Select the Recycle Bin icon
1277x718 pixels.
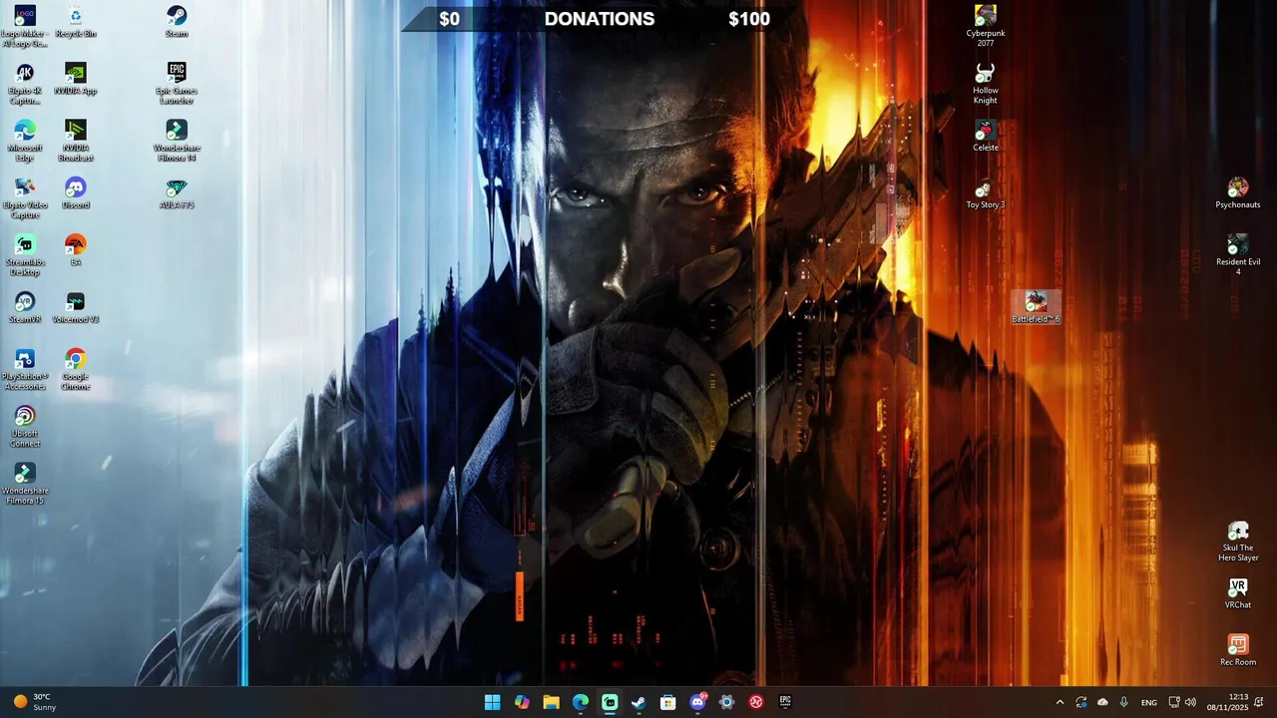pos(76,22)
